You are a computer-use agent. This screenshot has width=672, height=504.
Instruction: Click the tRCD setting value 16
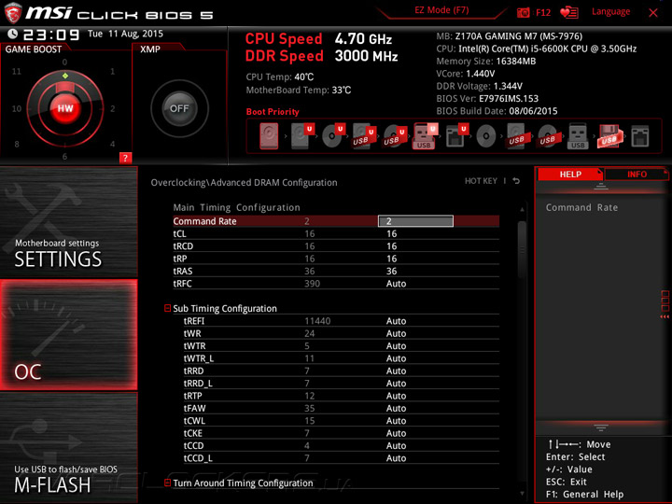pyautogui.click(x=392, y=246)
